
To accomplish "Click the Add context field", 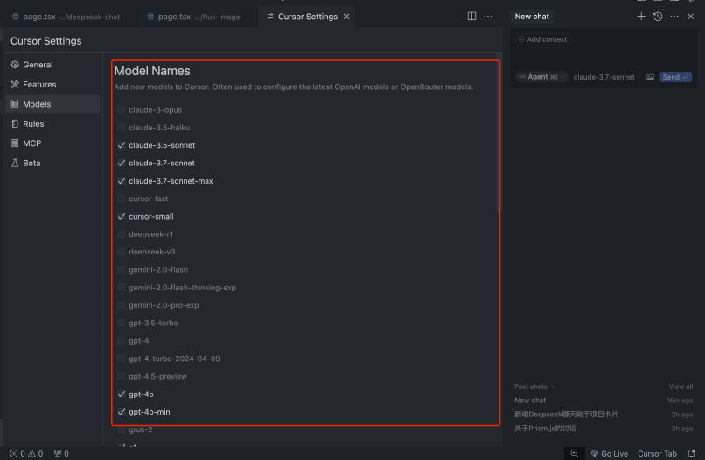I will [542, 39].
